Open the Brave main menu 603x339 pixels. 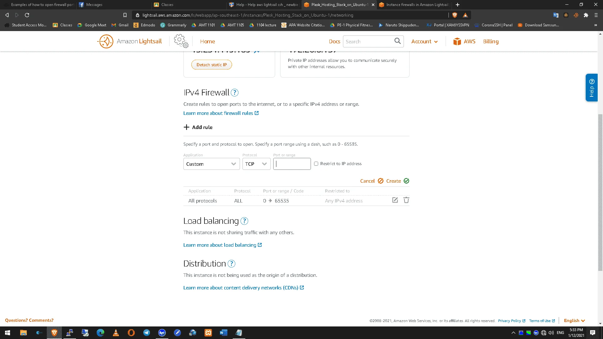pyautogui.click(x=596, y=15)
